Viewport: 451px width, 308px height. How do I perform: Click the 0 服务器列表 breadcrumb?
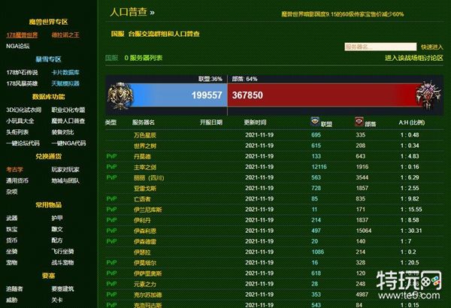coord(144,58)
